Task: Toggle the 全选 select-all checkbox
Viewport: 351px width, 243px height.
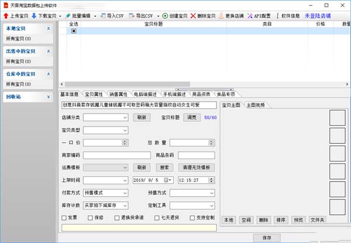Action: 74,31
